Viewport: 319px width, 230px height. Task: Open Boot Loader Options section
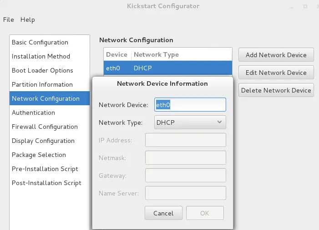tap(42, 70)
